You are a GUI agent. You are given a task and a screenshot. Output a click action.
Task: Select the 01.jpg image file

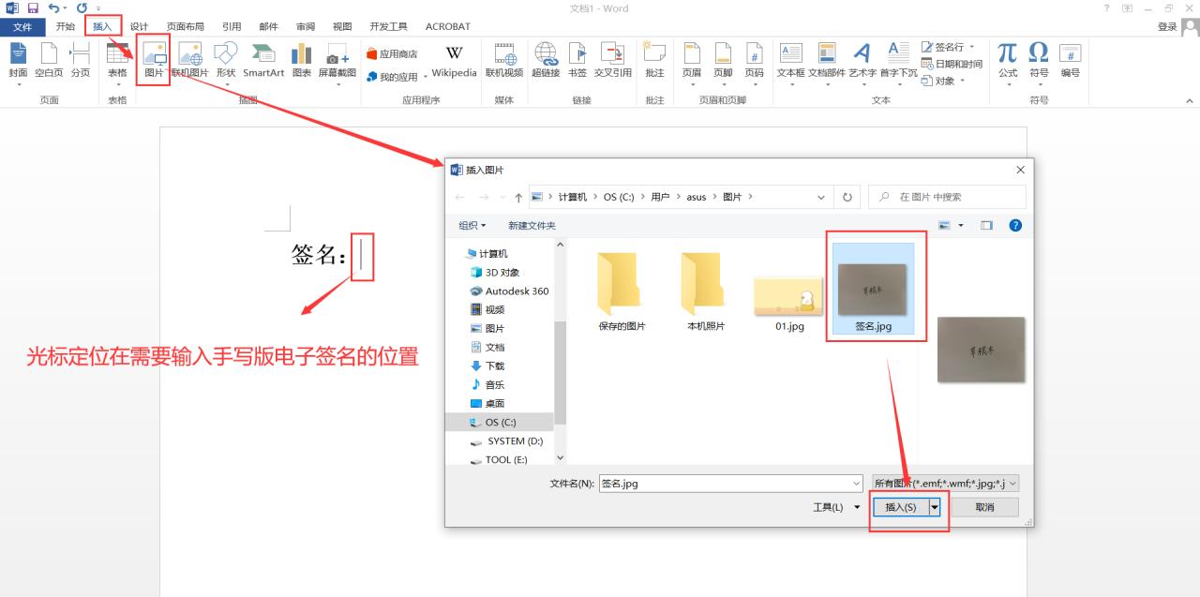pos(790,304)
